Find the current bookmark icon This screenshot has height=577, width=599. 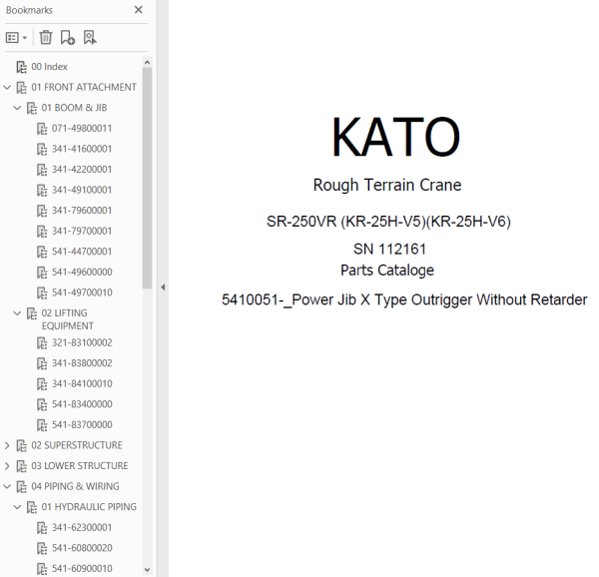point(90,37)
